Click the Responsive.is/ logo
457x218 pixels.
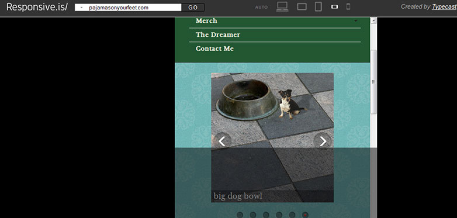37,7
